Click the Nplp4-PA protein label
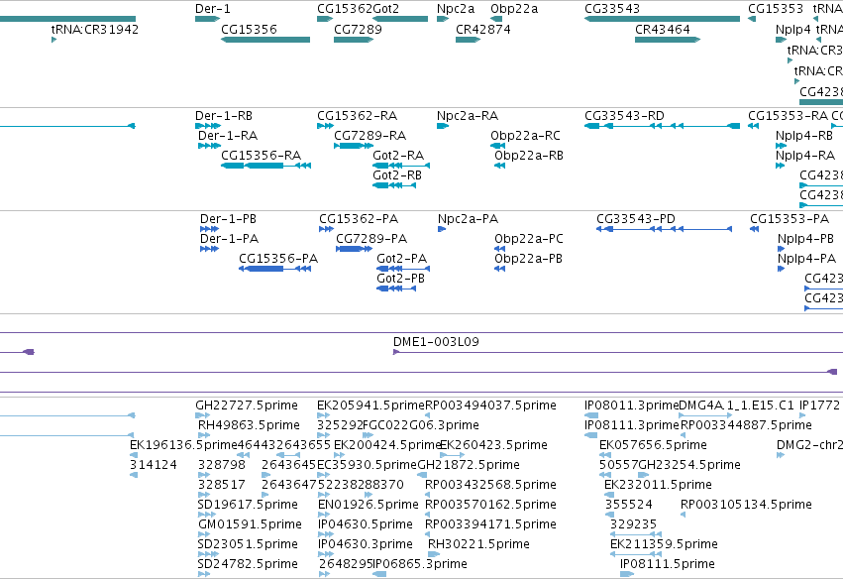 click(x=806, y=259)
